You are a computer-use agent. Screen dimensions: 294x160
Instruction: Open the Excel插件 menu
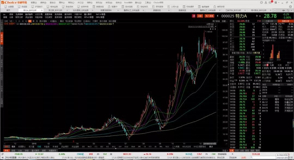click(128, 3)
